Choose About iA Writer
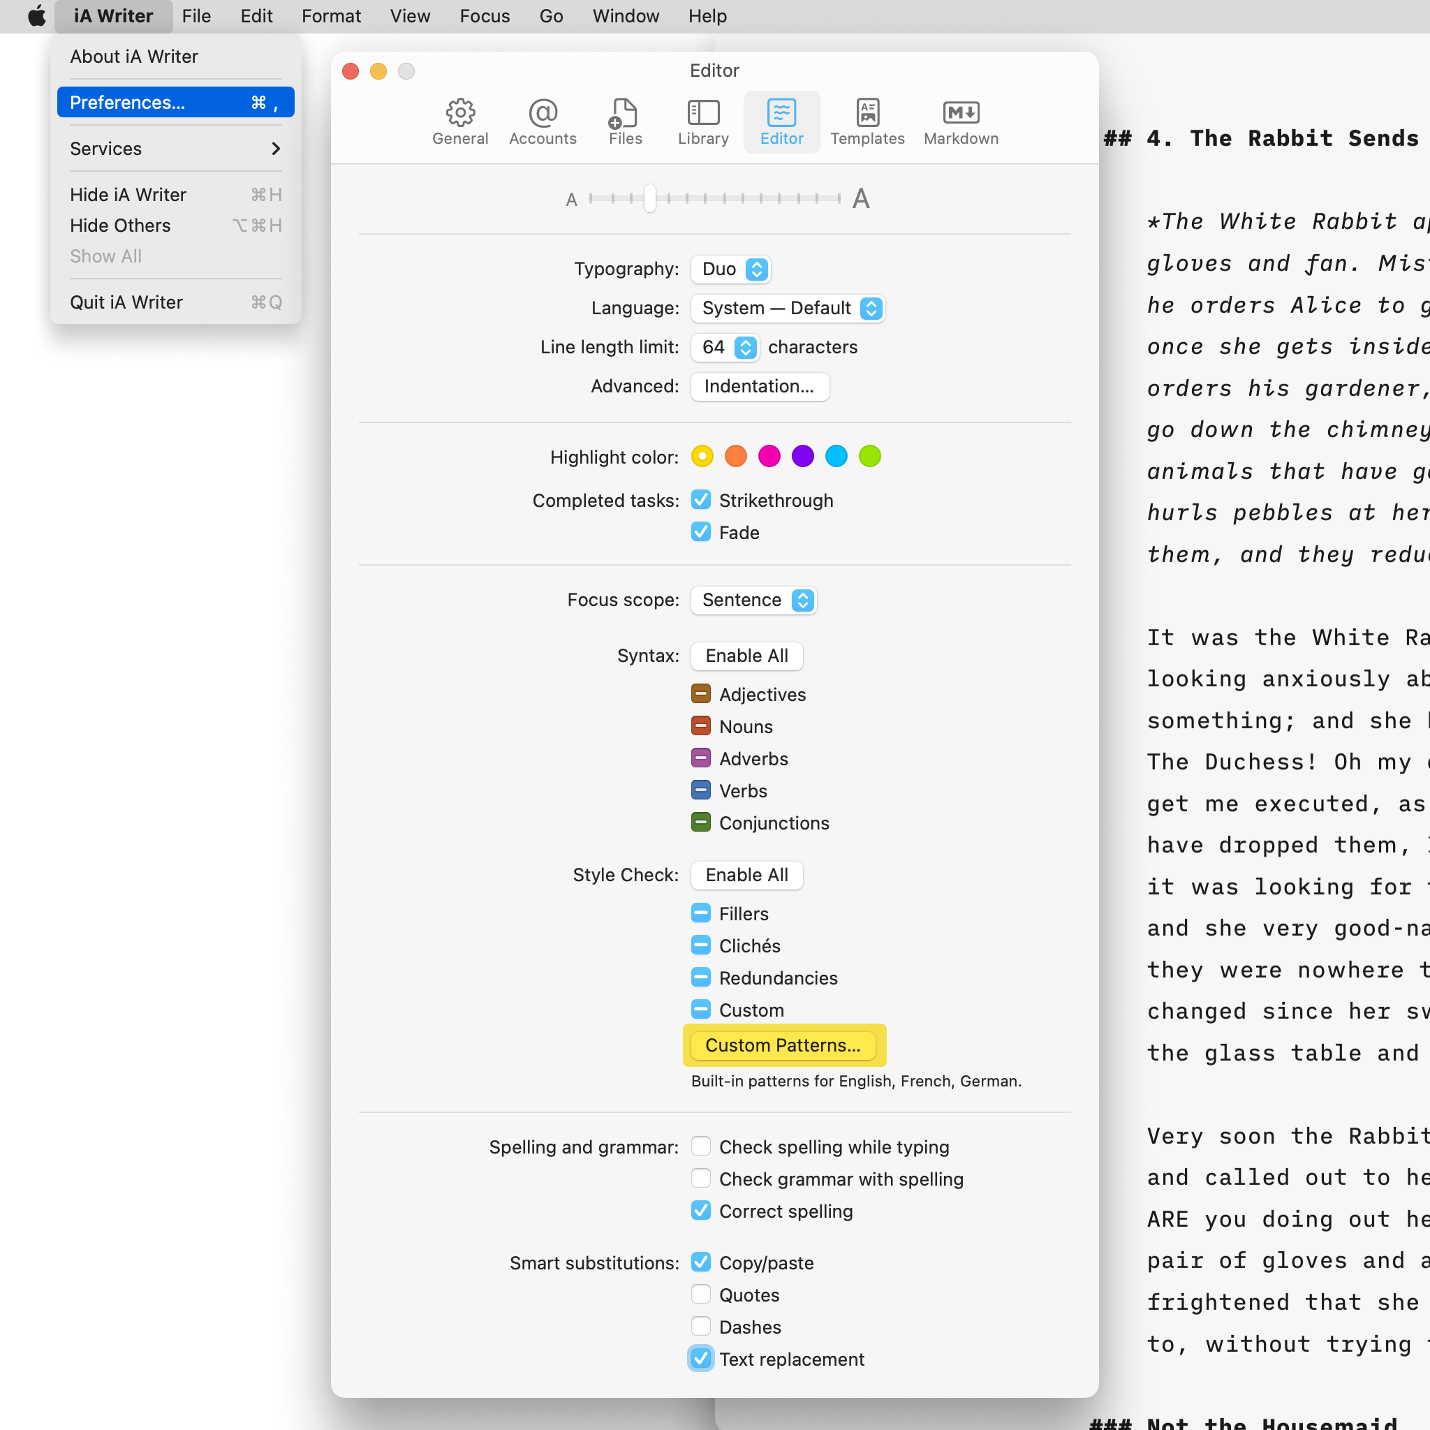Viewport: 1430px width, 1430px height. click(x=175, y=57)
